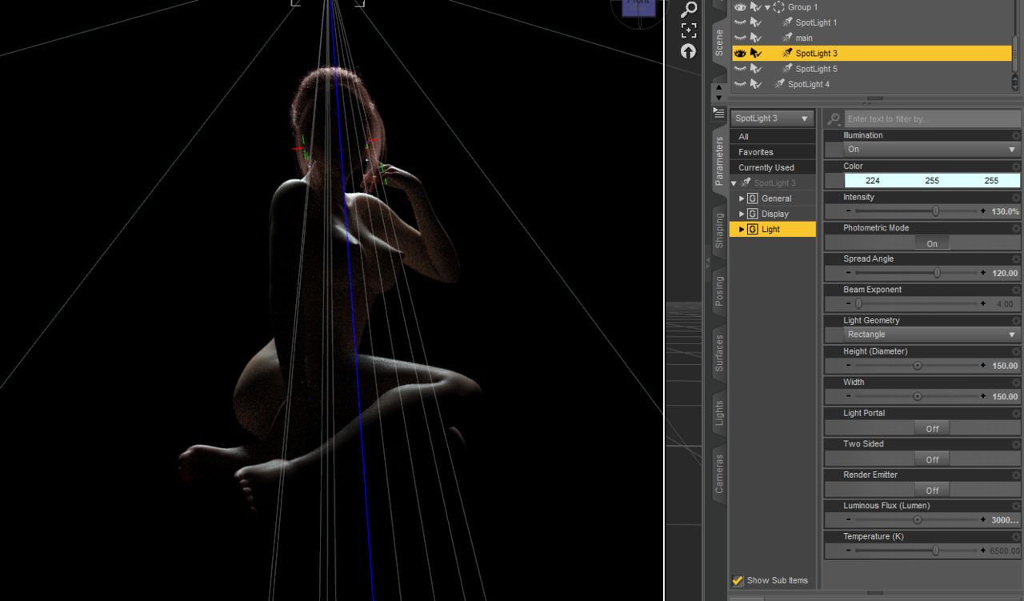Click the Group 1 dashed circle icon

(779, 7)
